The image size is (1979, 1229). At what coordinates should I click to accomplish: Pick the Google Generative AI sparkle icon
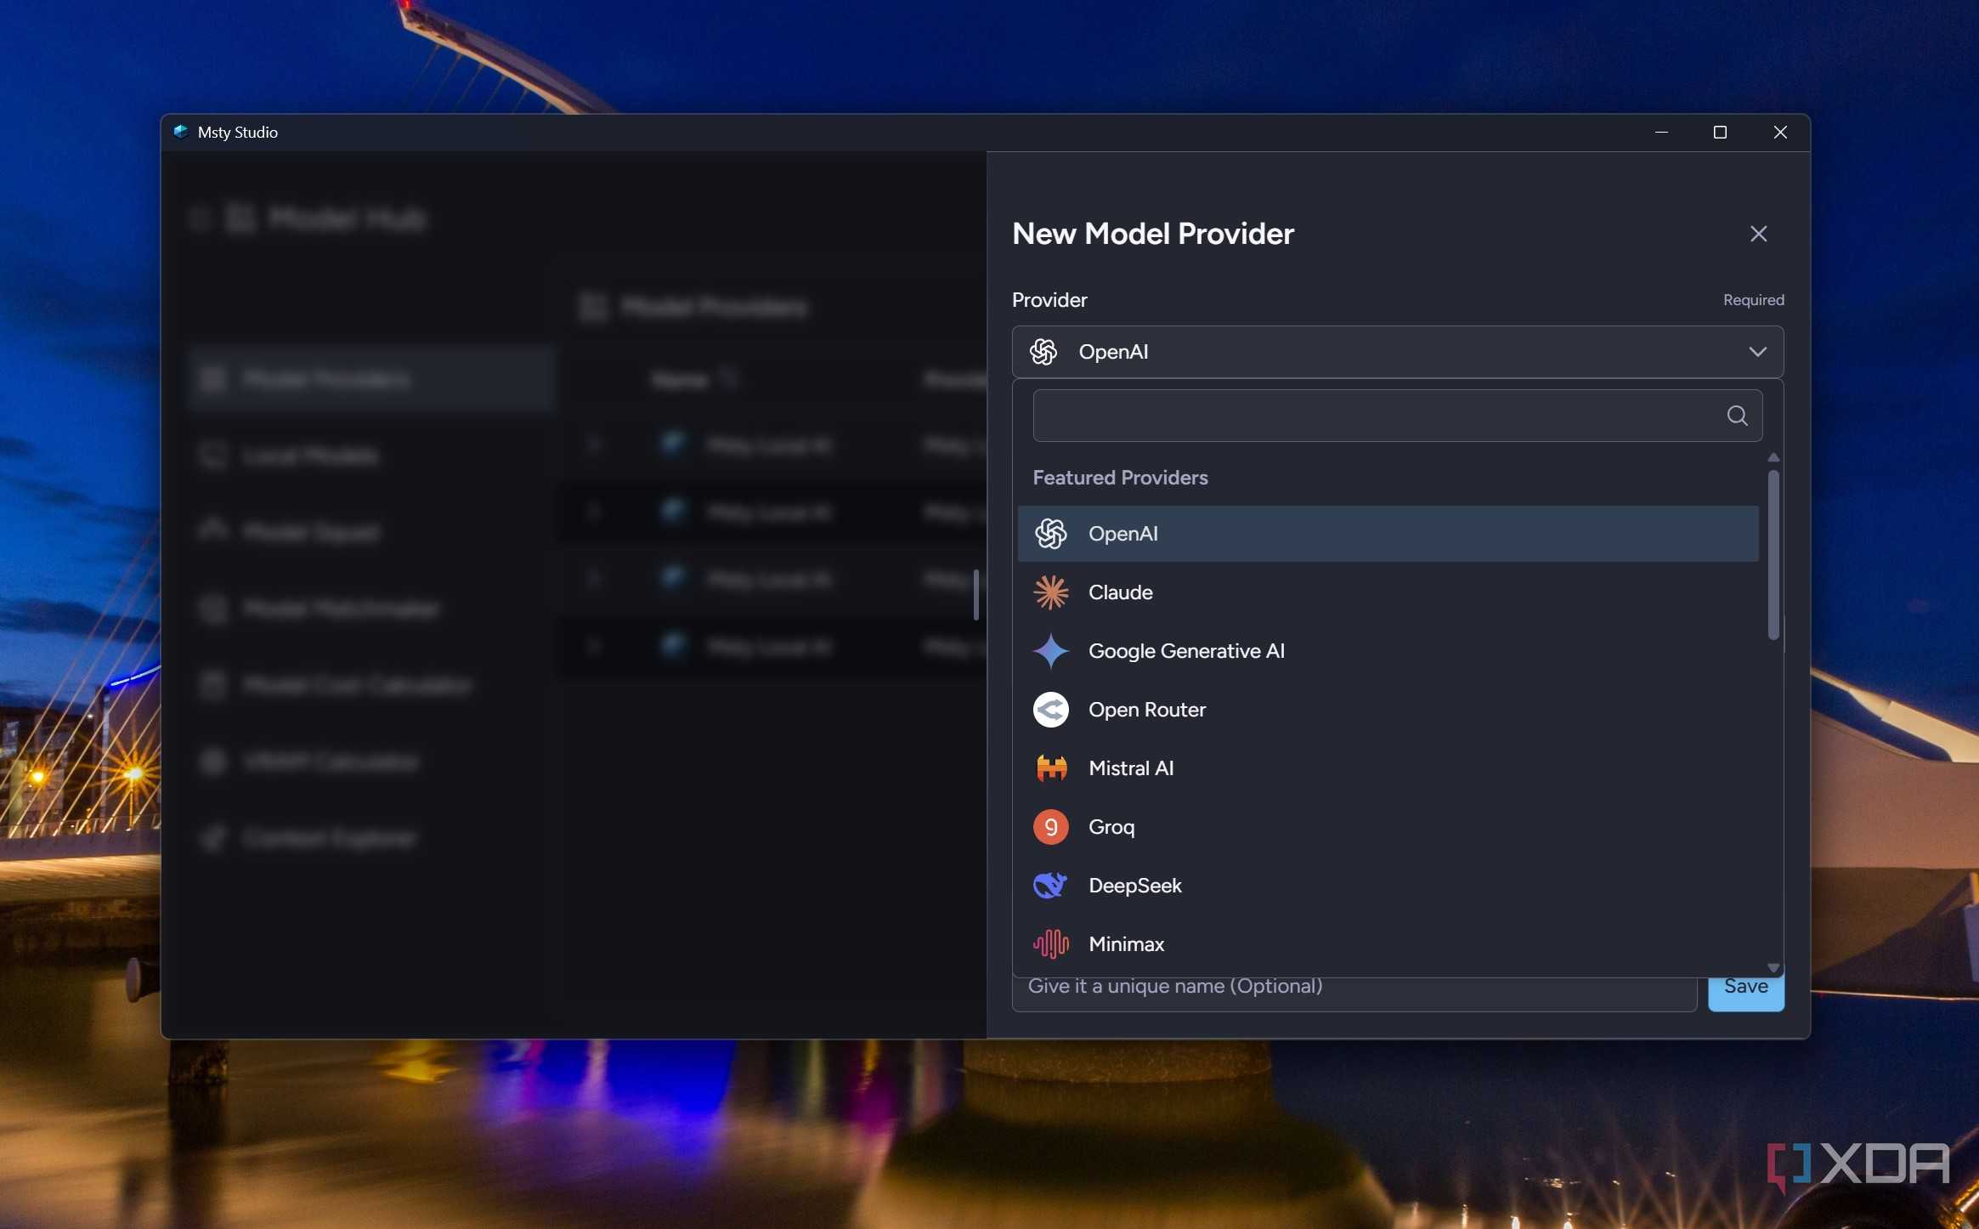(x=1051, y=651)
